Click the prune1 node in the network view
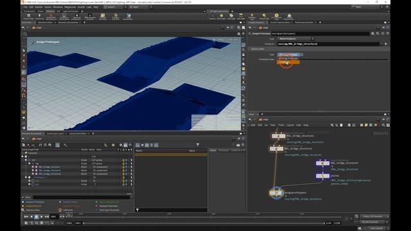This screenshot has width=411, height=231. click(x=322, y=176)
